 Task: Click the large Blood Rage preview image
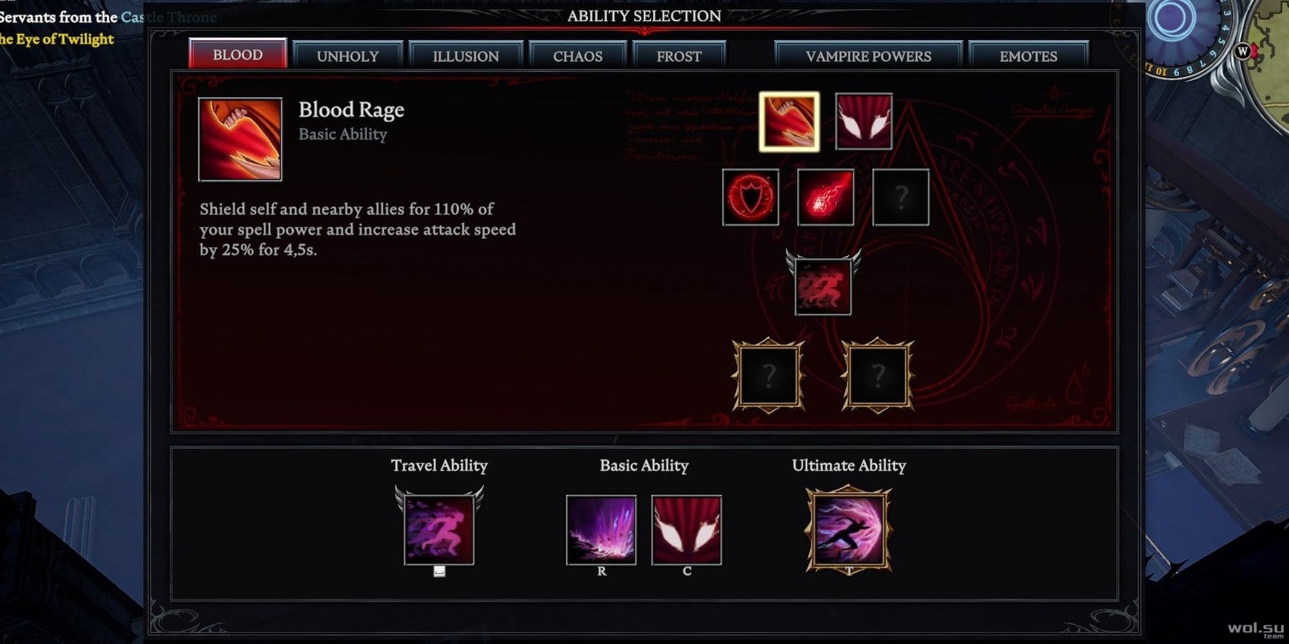240,139
